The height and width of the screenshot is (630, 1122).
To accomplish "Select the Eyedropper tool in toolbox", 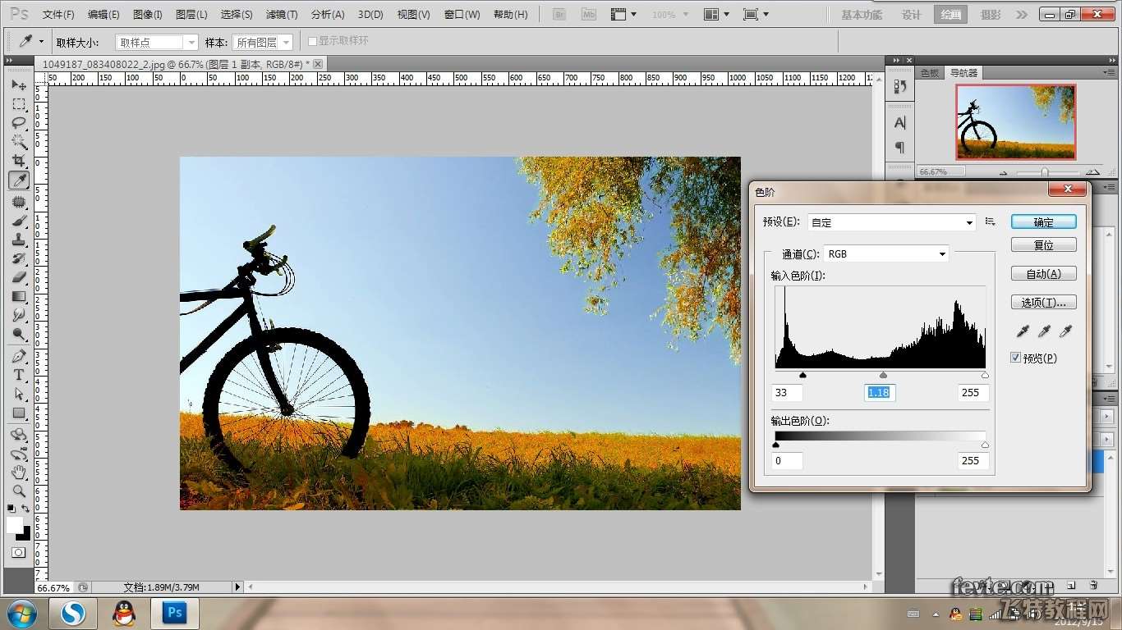I will coord(19,180).
